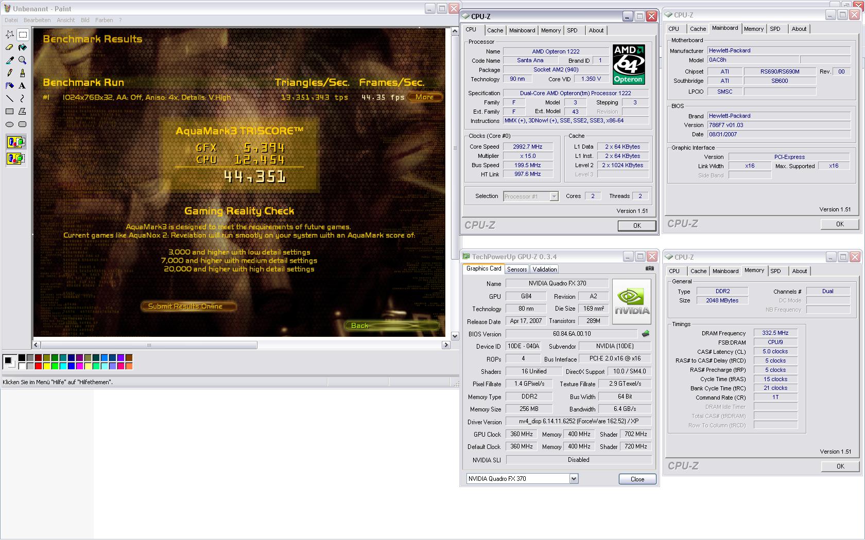Select the Airbrush spray can tool
Screen dimensions: 865x540
tap(10, 86)
